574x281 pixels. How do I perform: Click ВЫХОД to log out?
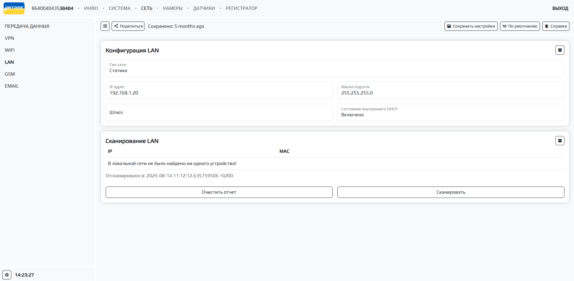(x=560, y=8)
